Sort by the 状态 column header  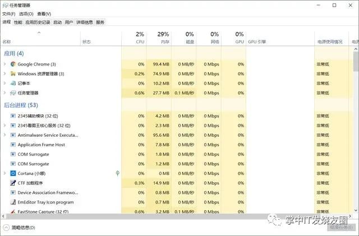[x=101, y=38]
